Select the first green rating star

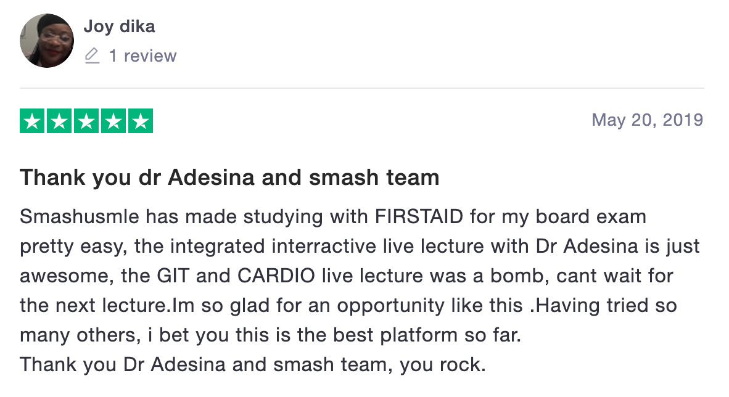(x=31, y=121)
